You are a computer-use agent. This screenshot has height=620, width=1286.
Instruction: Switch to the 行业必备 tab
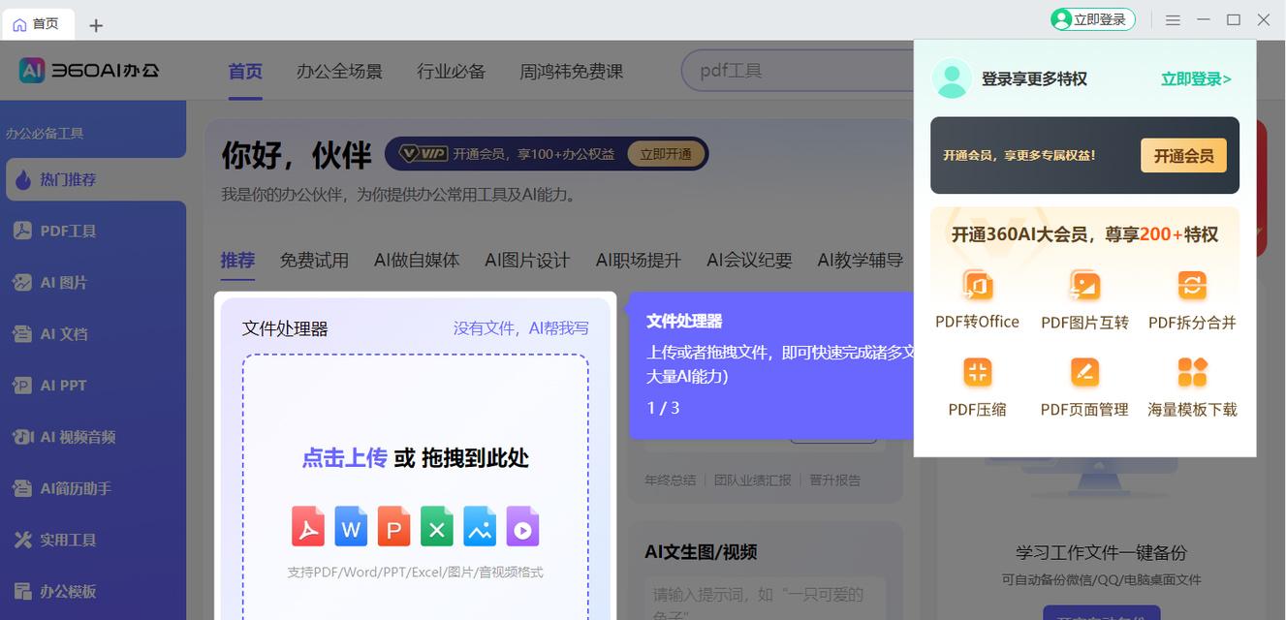pos(452,71)
